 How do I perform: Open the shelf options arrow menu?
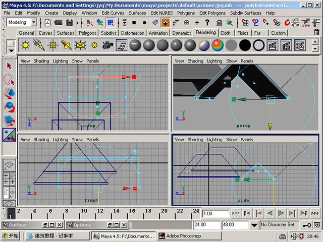point(11,50)
